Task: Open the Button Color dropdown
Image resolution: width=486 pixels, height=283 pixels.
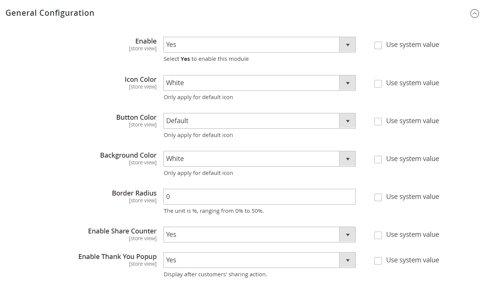Action: coord(259,121)
